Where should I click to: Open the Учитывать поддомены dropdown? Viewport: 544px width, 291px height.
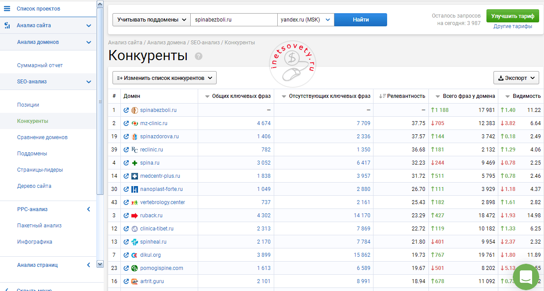click(152, 20)
